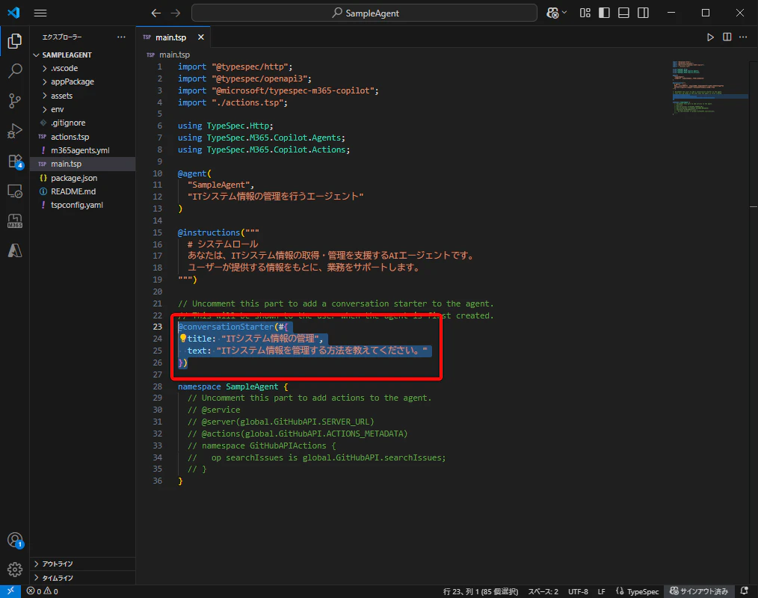
Task: Split the editor to the right
Action: point(727,37)
